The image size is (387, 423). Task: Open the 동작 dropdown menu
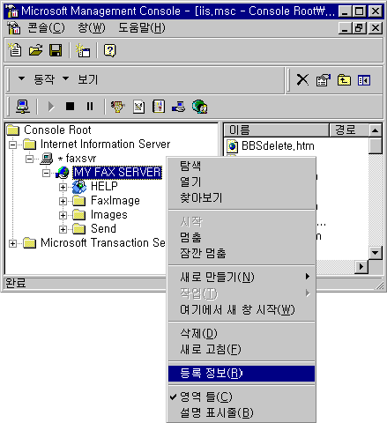click(x=37, y=79)
